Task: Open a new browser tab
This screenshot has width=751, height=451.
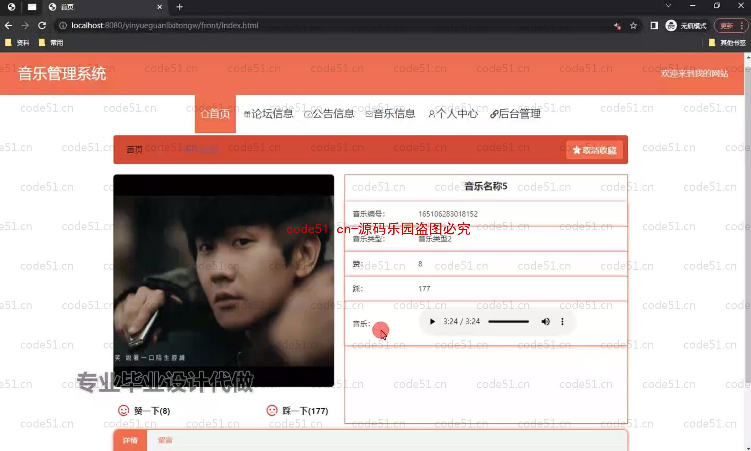Action: click(x=180, y=7)
